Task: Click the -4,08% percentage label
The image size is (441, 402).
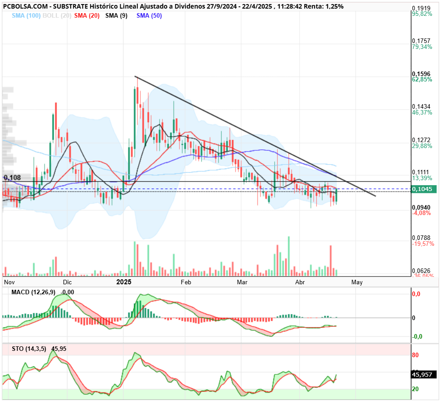Action: 422,213
